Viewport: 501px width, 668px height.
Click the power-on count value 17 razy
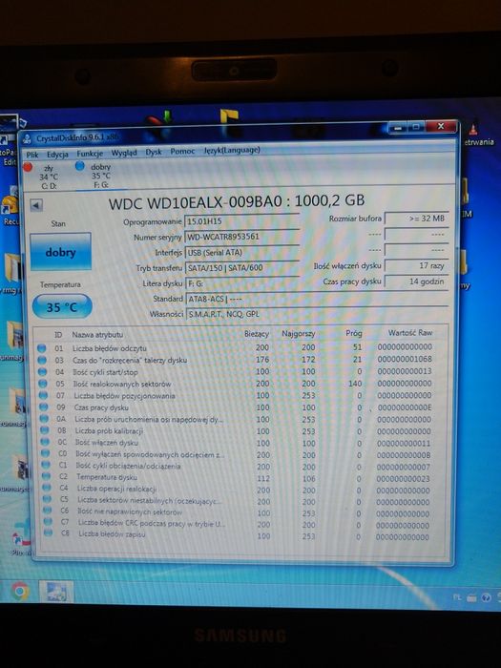point(416,265)
